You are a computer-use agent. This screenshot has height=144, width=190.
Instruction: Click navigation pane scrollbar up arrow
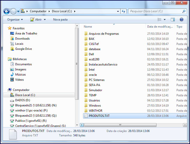click(77, 26)
